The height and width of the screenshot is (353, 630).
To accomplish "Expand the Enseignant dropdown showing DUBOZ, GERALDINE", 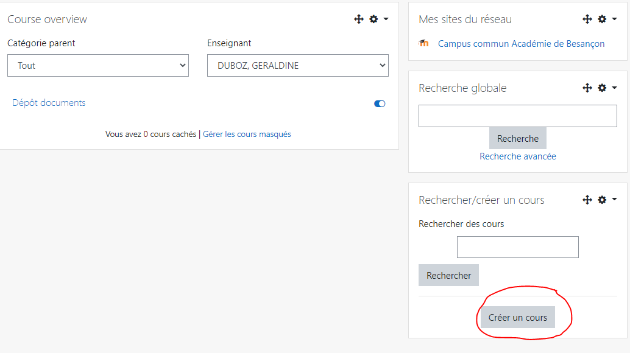I will coord(298,65).
